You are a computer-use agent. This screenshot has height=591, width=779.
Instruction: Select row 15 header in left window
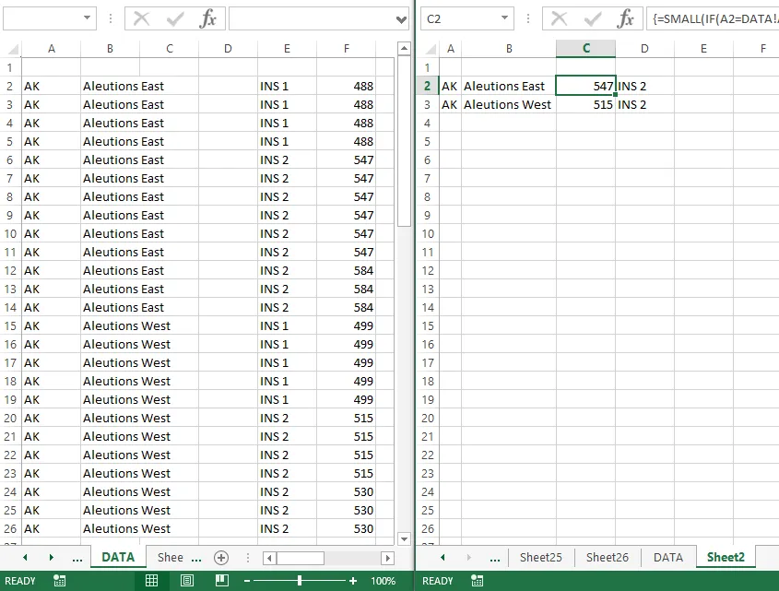click(x=10, y=326)
